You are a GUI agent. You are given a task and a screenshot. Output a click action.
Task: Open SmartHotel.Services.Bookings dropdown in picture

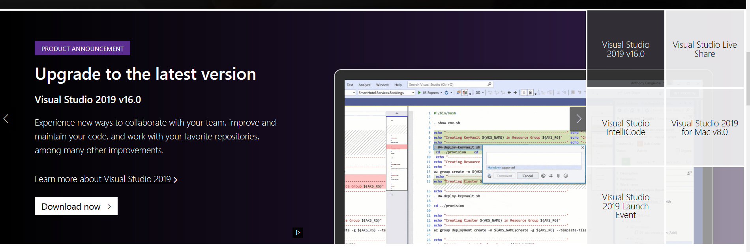[386, 93]
